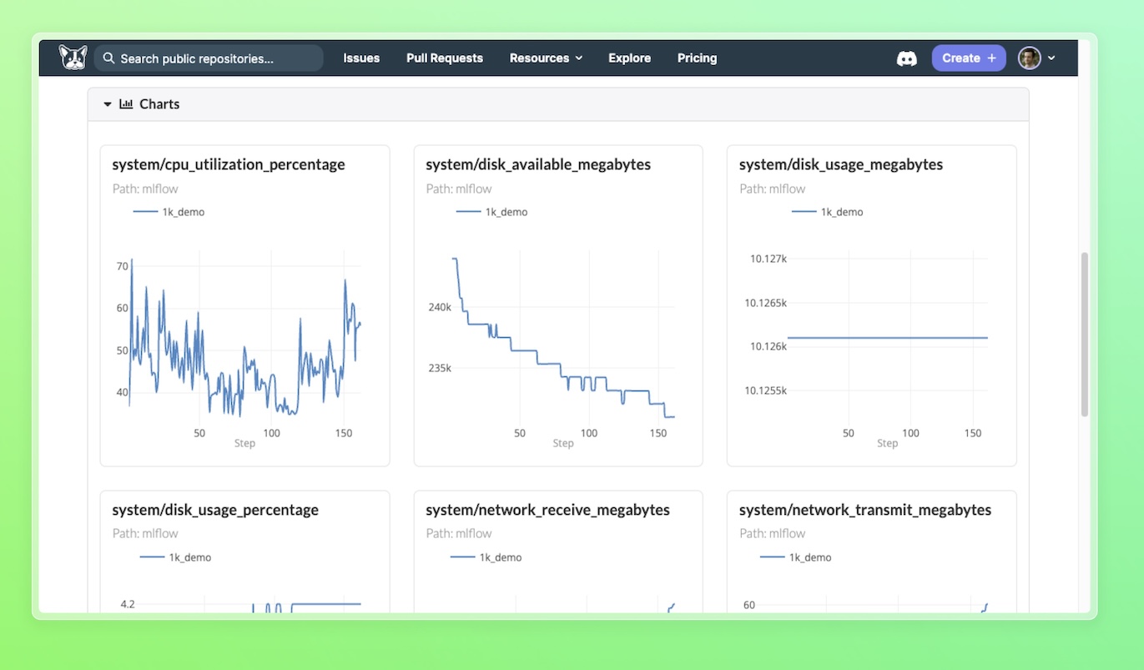Click the bar chart icon beside Charts
1144x670 pixels.
click(126, 104)
